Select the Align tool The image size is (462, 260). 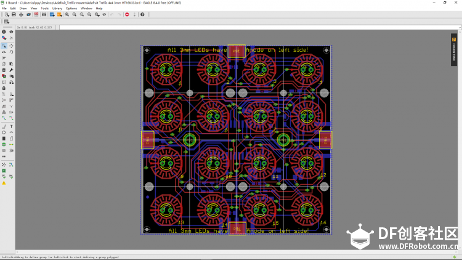[4, 58]
